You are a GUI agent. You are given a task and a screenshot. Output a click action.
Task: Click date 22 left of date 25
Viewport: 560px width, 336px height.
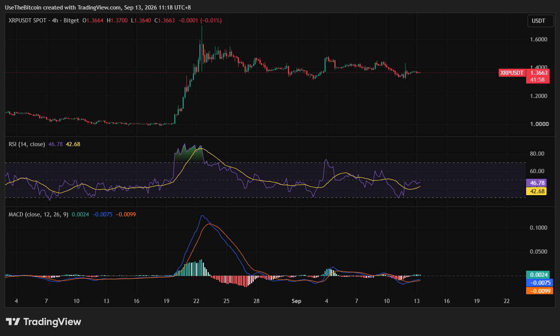point(196,301)
